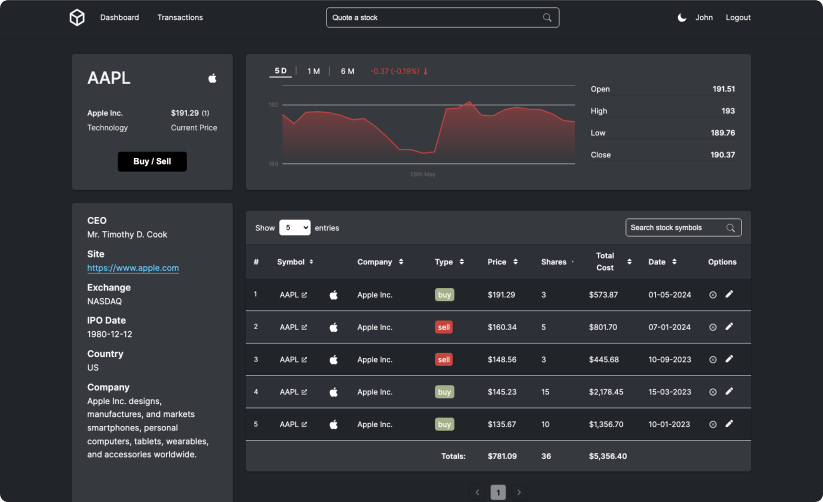The height and width of the screenshot is (502, 823).
Task: Open the Show entries dropdown
Action: coord(295,228)
